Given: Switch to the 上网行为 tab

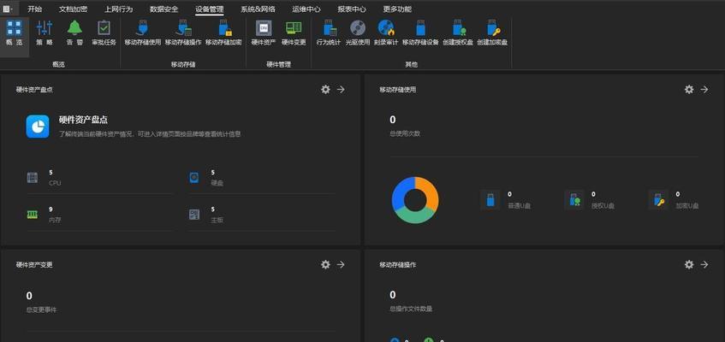Looking at the screenshot, I should (118, 9).
